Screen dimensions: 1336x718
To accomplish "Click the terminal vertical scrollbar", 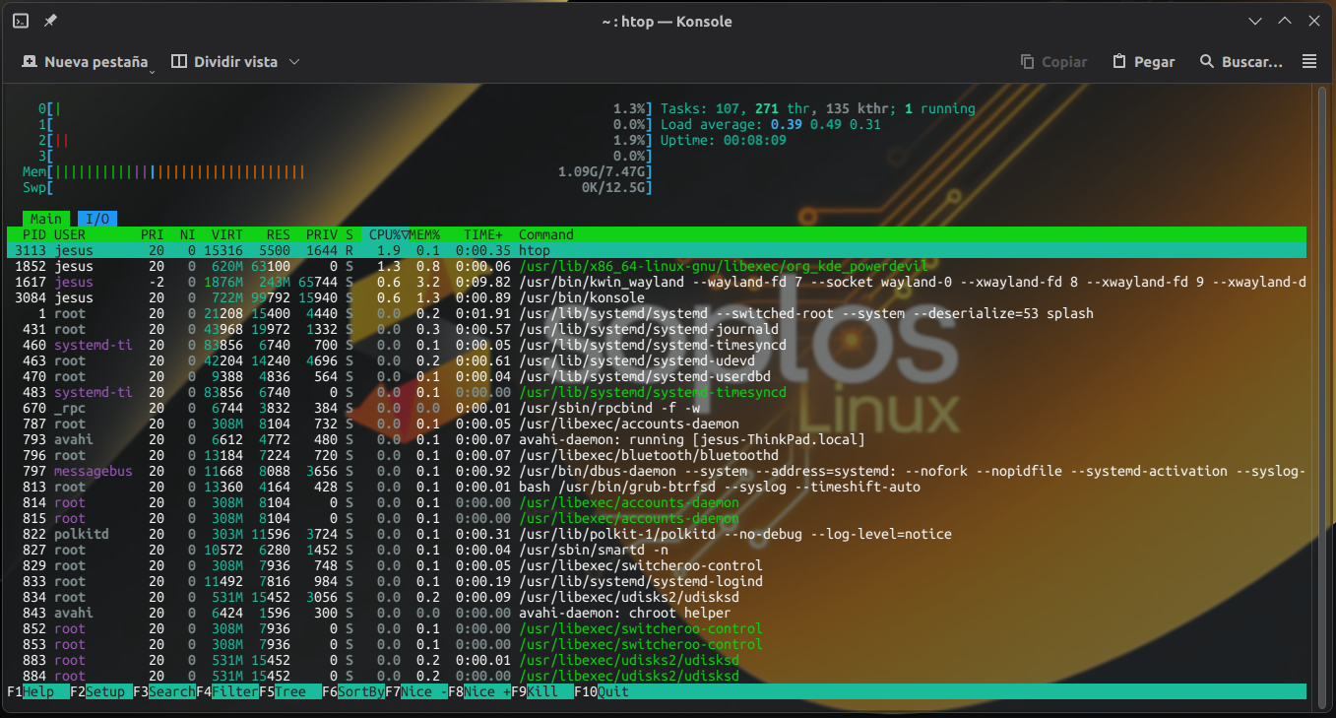I will 1322,398.
